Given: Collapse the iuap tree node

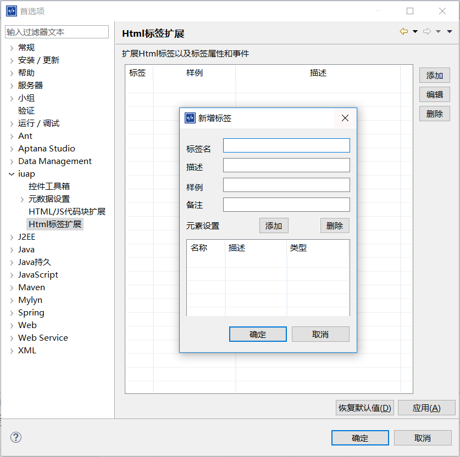Looking at the screenshot, I should tap(12, 174).
